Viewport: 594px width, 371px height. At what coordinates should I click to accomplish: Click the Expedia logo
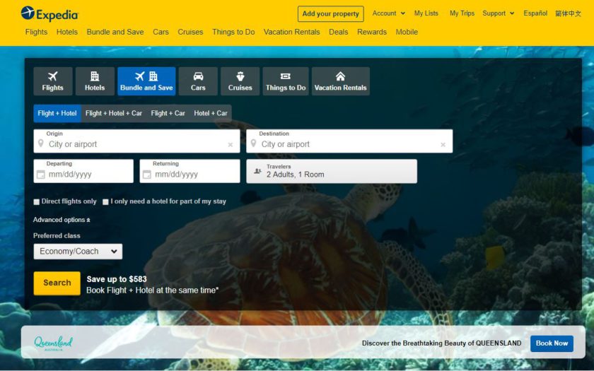(x=49, y=14)
